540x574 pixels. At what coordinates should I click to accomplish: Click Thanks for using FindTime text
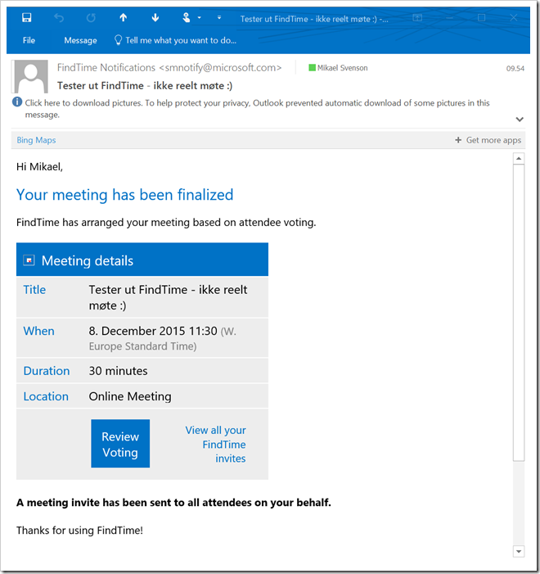(79, 531)
